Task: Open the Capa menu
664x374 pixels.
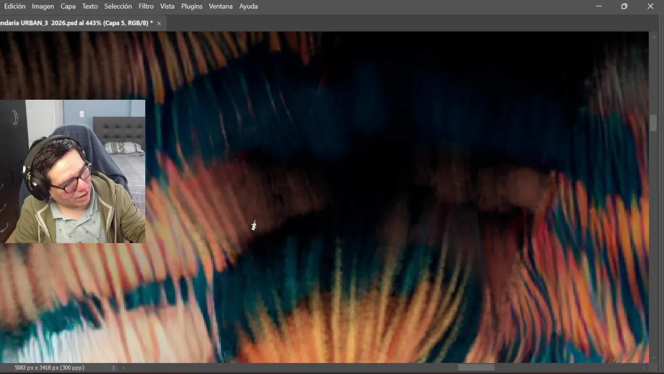Action: 68,6
